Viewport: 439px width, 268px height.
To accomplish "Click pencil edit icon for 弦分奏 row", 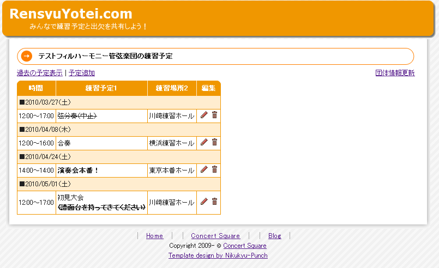I will pos(204,115).
